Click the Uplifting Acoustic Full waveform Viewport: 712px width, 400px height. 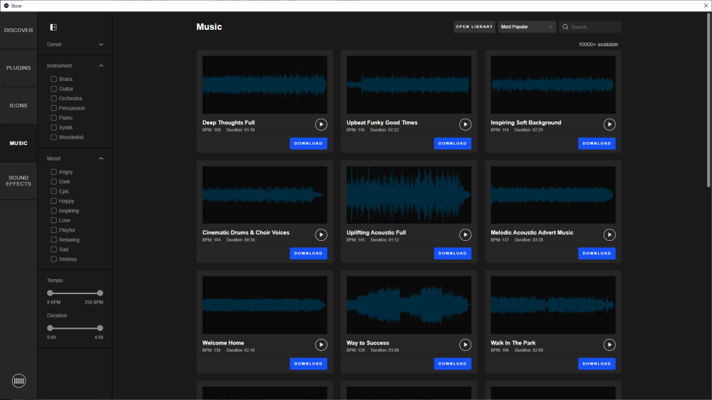tap(409, 195)
